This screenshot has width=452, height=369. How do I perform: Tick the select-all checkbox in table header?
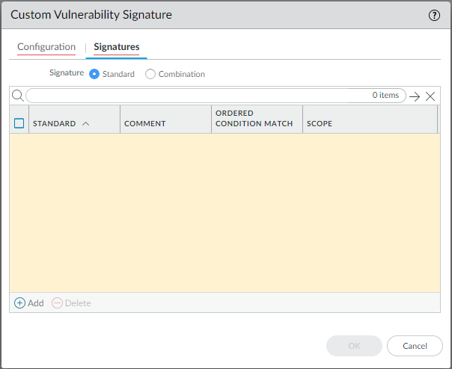[x=19, y=123]
